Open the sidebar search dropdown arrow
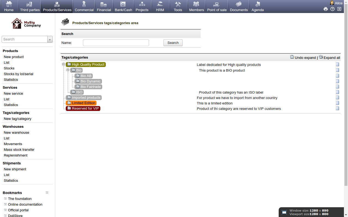 click(x=50, y=40)
